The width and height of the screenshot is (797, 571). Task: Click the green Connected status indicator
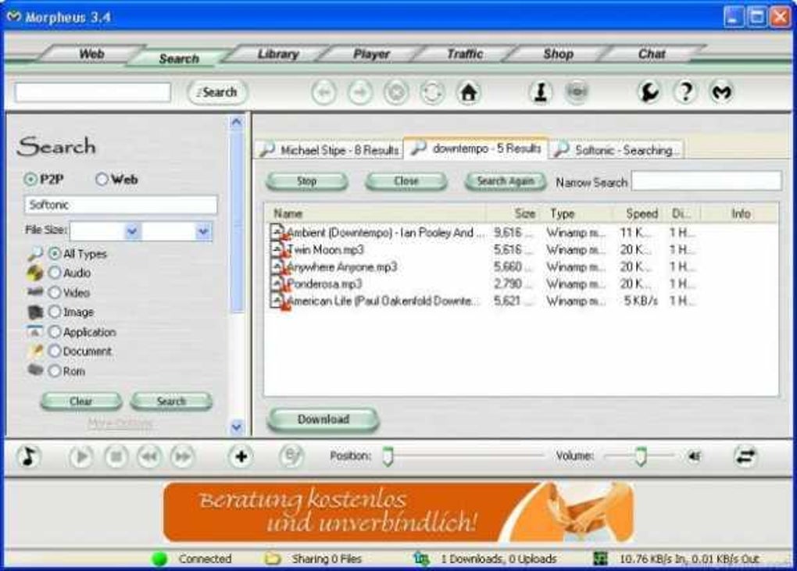click(159, 559)
